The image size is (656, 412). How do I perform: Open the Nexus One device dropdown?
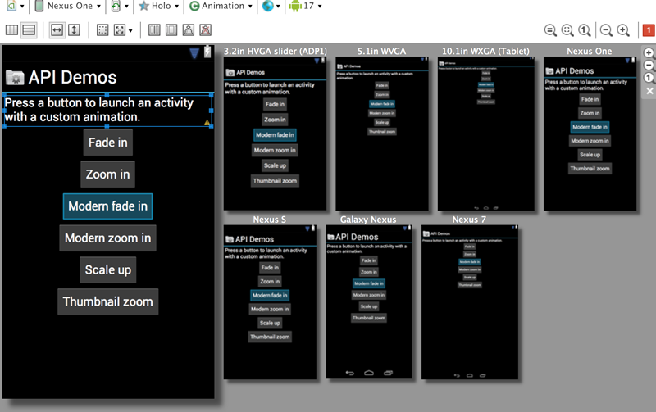(x=68, y=6)
